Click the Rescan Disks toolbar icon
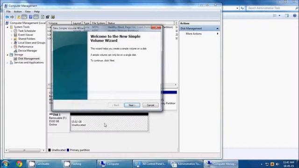Image resolution: width=299 pixels, height=168 pixels. pos(48,17)
